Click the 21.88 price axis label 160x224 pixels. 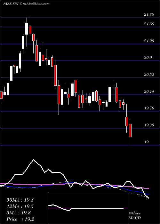tap(149, 14)
